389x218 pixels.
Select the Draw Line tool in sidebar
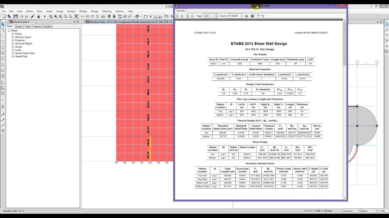click(x=2, y=36)
